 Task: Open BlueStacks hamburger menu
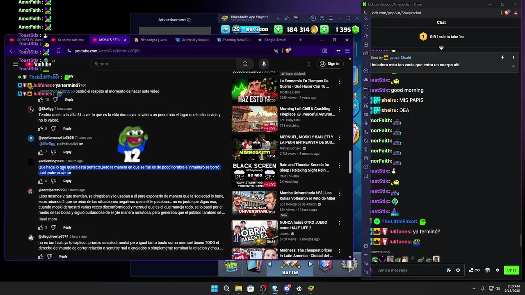(331, 18)
